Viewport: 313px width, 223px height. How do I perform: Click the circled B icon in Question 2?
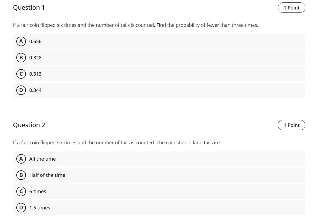tap(21, 175)
